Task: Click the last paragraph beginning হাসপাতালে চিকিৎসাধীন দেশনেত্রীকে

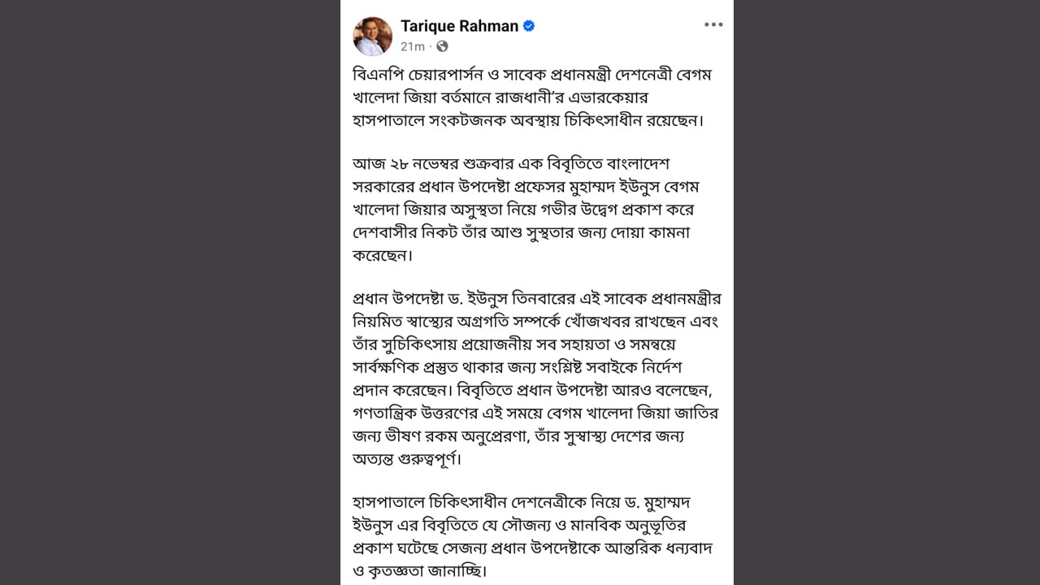Action: point(533,536)
